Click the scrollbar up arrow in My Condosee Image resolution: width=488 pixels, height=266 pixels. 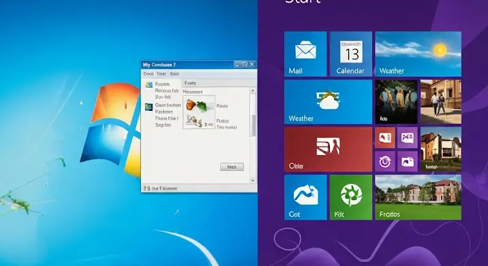[253, 90]
